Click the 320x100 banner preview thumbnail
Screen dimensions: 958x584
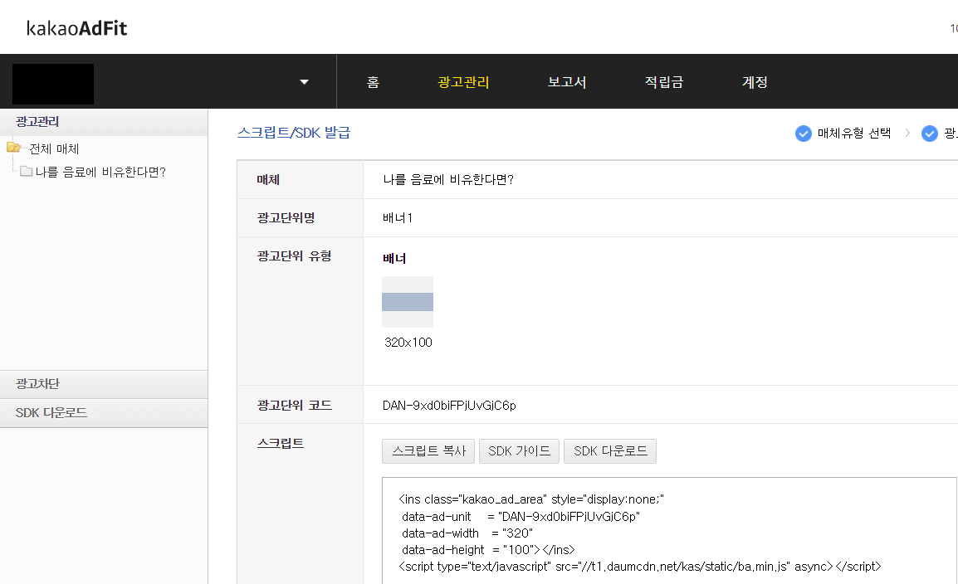coord(408,302)
